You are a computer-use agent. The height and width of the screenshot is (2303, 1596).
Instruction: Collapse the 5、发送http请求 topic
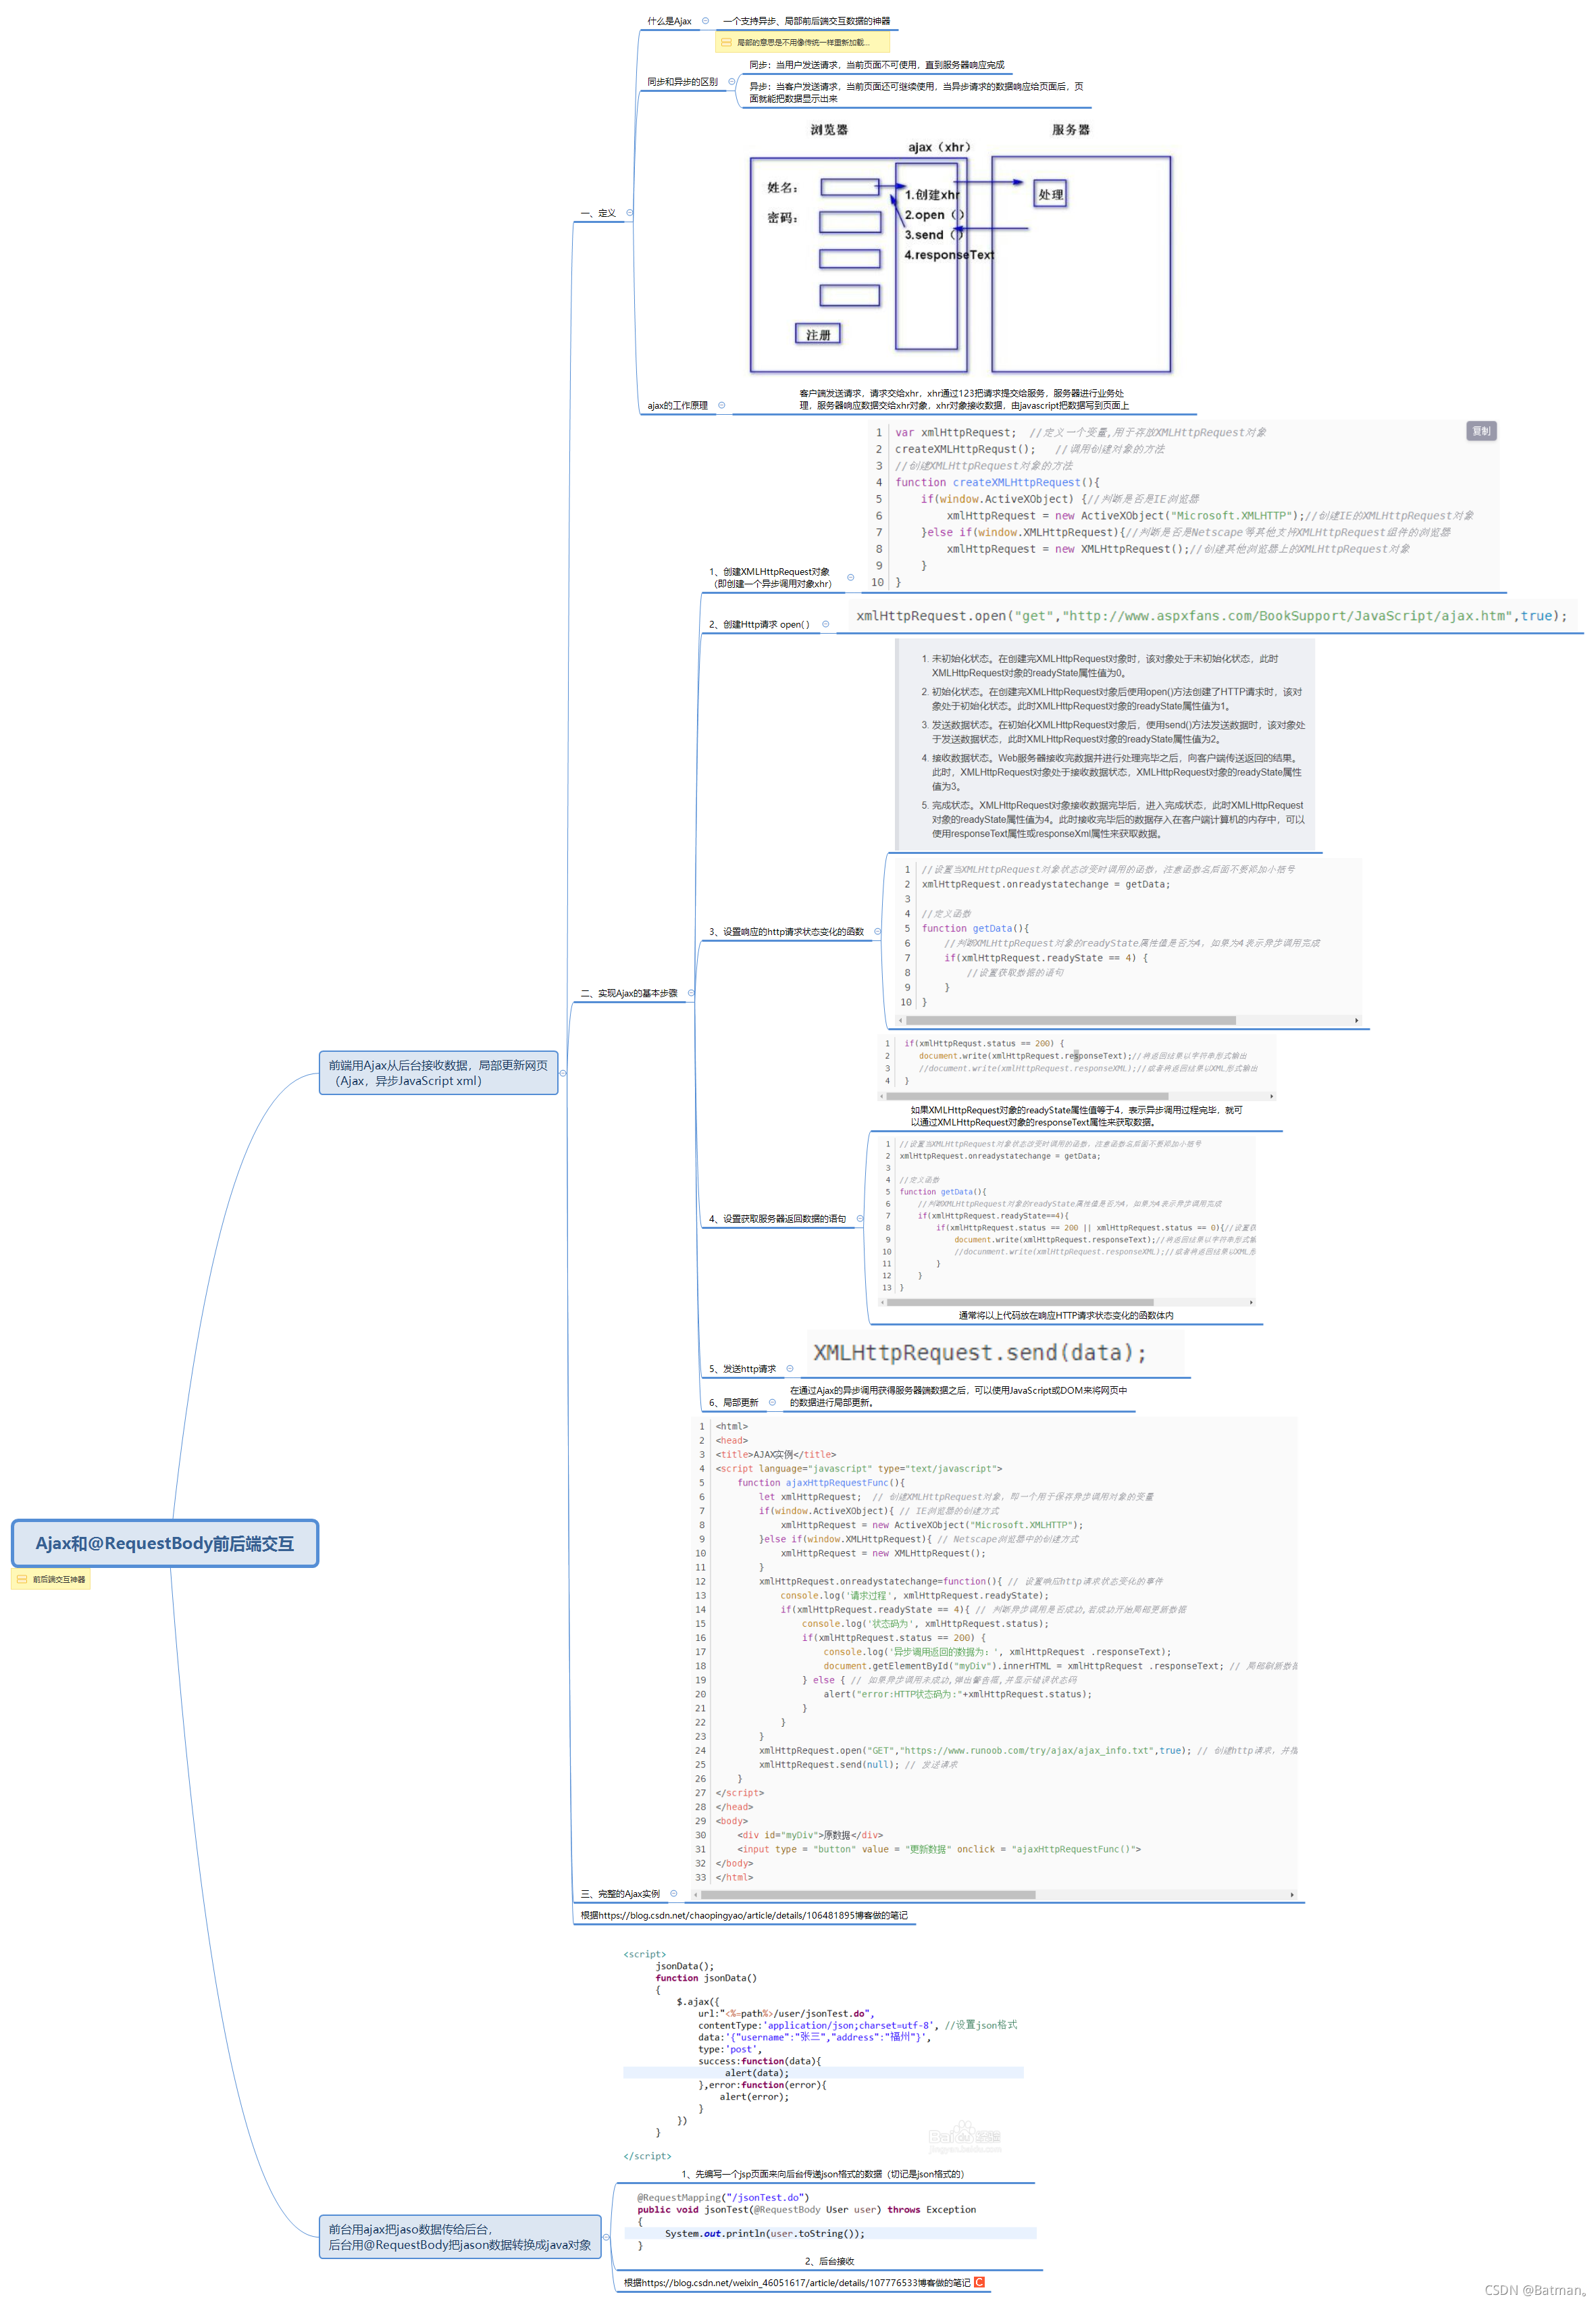[x=789, y=1368]
